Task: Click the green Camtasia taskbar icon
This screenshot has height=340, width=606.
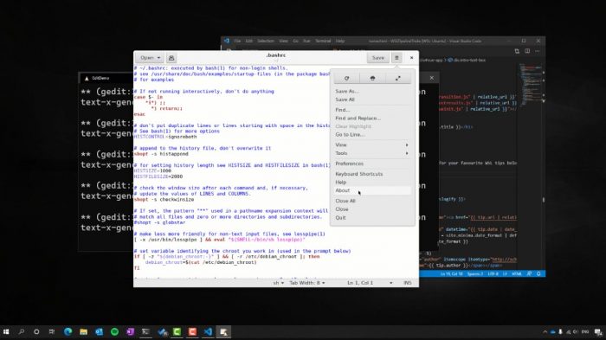Action: pyautogui.click(x=177, y=332)
